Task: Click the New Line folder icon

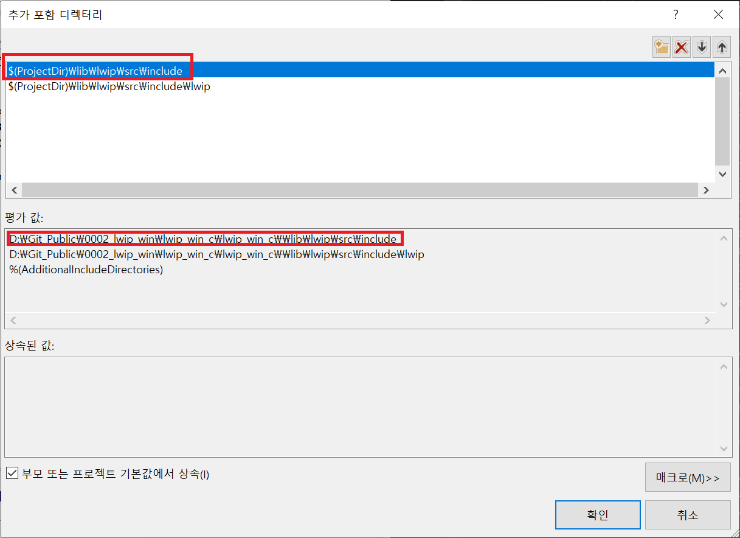Action: (662, 47)
